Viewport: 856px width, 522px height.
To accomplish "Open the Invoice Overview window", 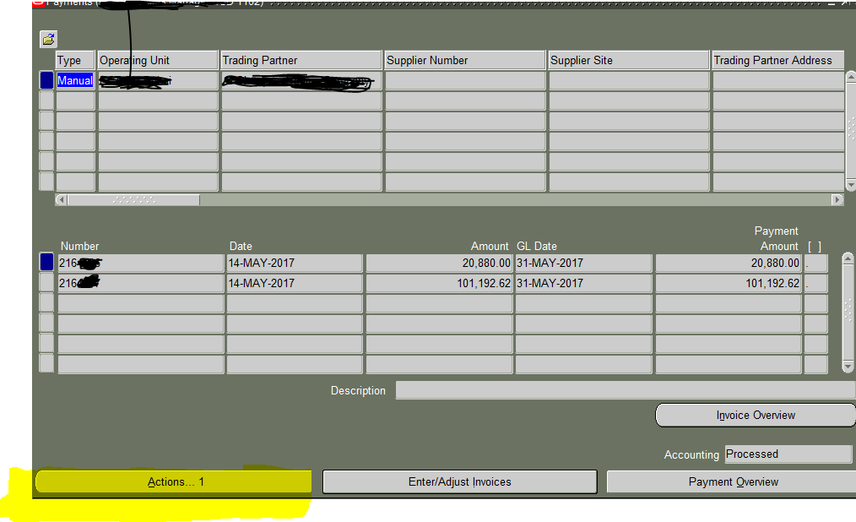I will point(755,415).
